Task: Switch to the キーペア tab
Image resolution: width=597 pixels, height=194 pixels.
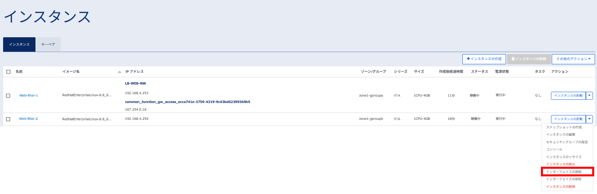Action: [x=48, y=44]
